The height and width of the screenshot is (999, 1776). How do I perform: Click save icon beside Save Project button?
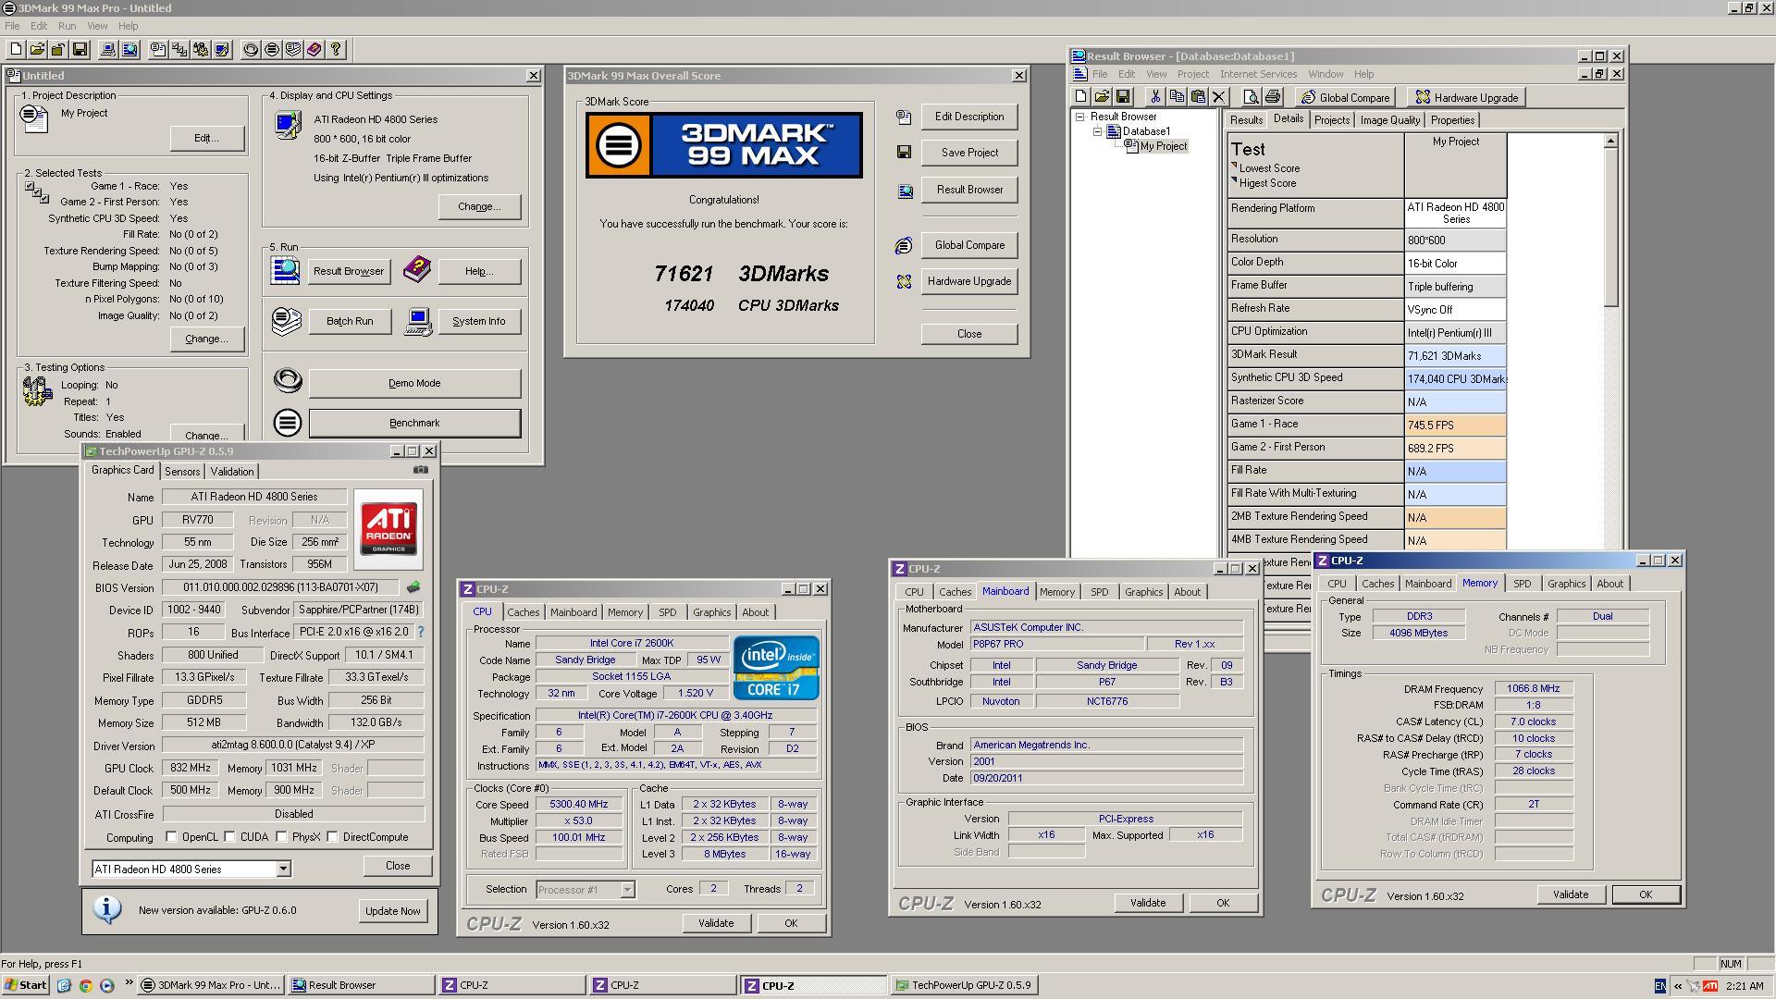[904, 153]
